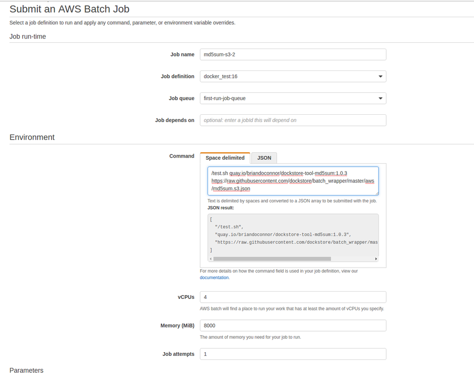Screen dimensions: 474x373
Task: Open the Job queue dropdown
Action: (x=293, y=98)
